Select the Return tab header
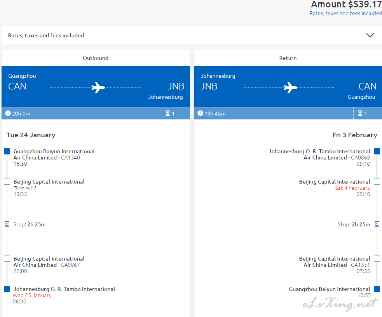 pos(288,58)
